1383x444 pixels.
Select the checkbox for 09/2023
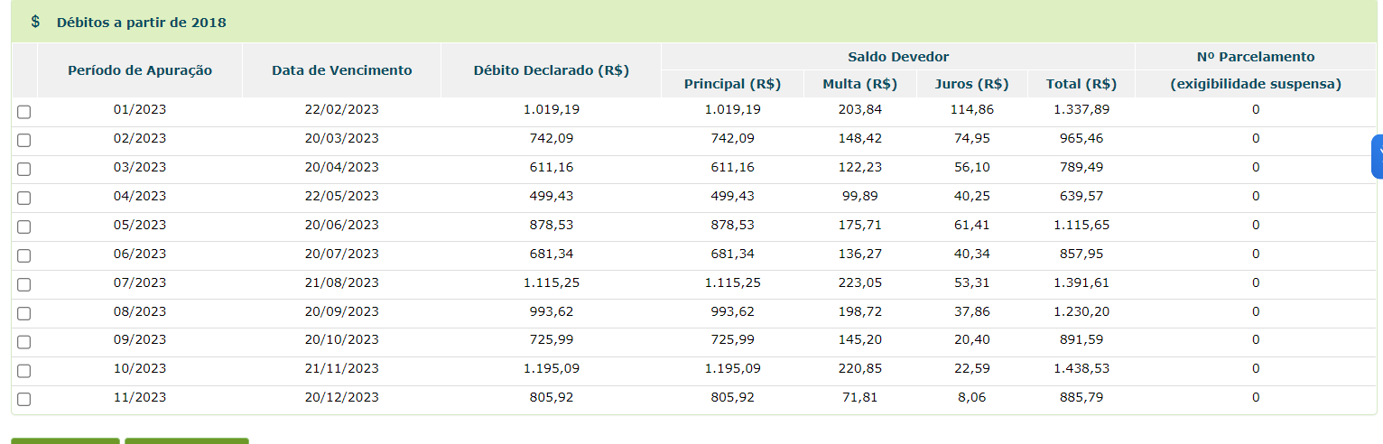coord(24,343)
